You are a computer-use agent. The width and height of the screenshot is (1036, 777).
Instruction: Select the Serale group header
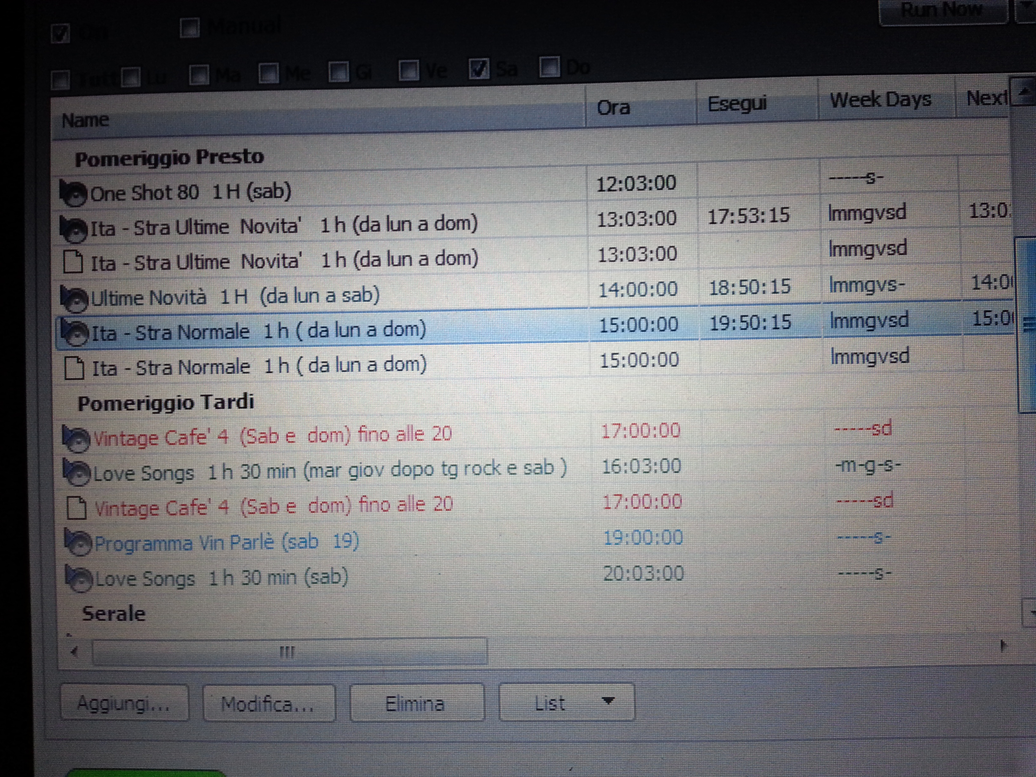tap(114, 614)
